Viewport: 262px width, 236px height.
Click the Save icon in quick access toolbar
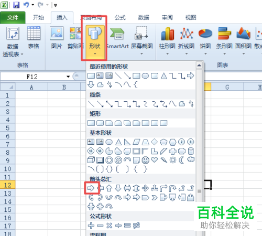(x=16, y=5)
